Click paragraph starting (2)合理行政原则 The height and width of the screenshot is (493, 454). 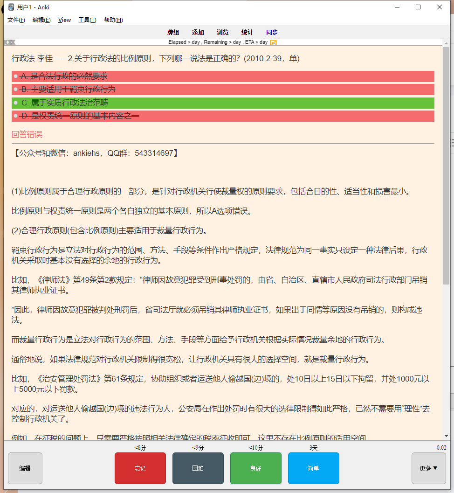click(x=110, y=230)
